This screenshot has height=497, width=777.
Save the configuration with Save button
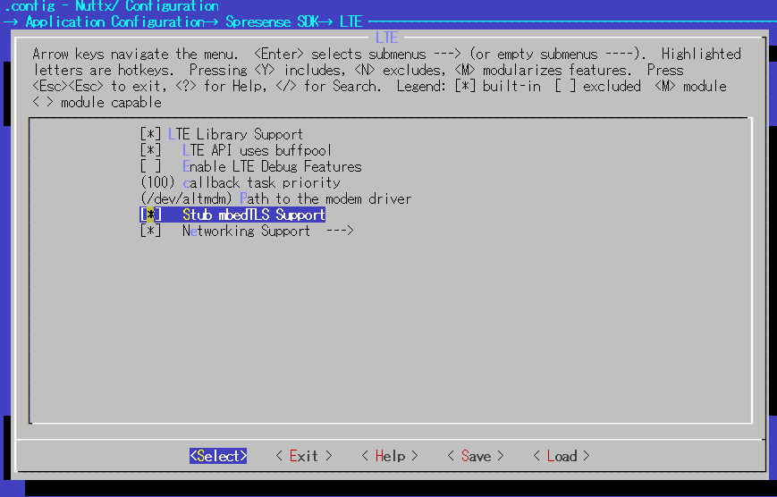pos(476,456)
